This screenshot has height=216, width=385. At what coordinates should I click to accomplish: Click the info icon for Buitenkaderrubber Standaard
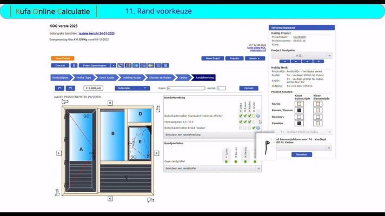(258, 116)
